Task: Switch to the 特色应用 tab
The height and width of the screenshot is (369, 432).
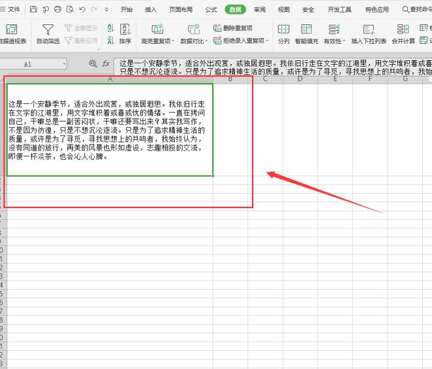Action: (x=377, y=10)
